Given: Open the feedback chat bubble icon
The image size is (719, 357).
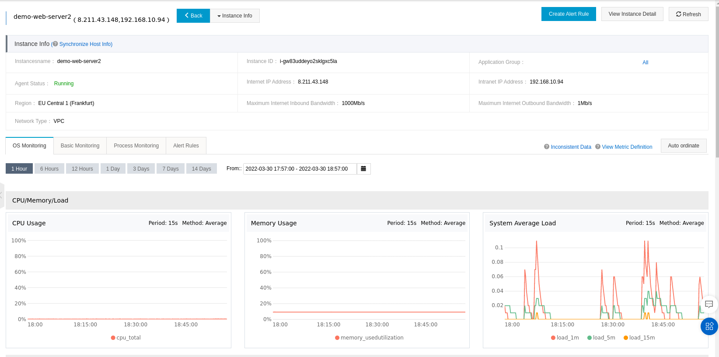Looking at the screenshot, I should (x=709, y=304).
